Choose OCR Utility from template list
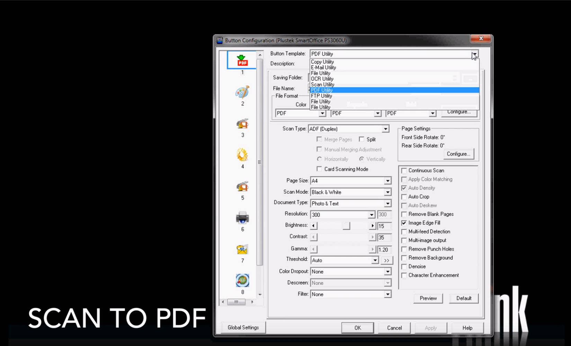This screenshot has width=571, height=346. click(x=394, y=79)
